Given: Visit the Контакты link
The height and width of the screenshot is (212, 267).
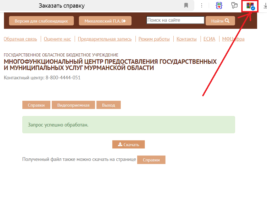Looking at the screenshot, I should (186, 39).
